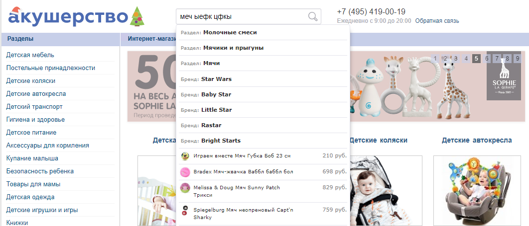The image size is (529, 226).
Task: Click the Разделы sidebar header
Action: 20,39
